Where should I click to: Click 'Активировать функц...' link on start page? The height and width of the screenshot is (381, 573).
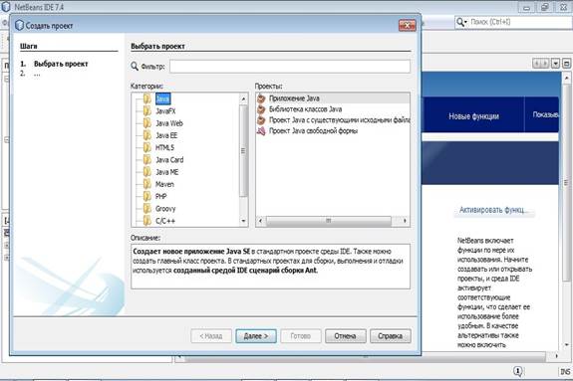point(493,210)
